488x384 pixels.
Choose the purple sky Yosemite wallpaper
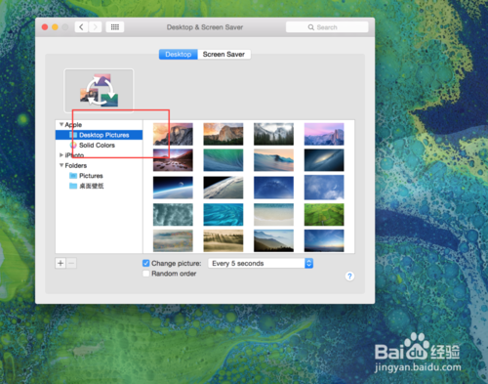coord(324,134)
